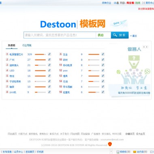154x154 pixels.
Task: Open rank 12 keyword pos
Action: [65, 71]
